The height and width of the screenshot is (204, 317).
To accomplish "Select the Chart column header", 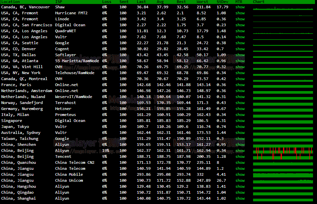I will tap(259, 2).
